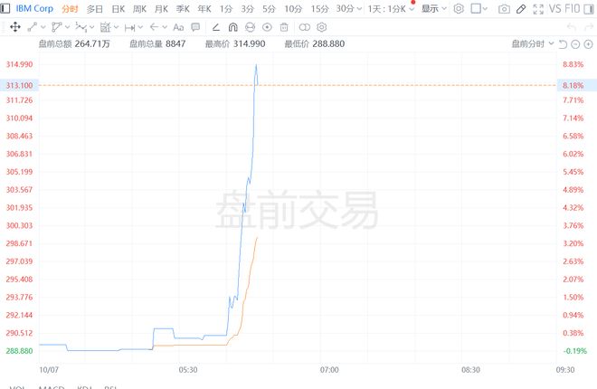This screenshot has width=597, height=389.
Task: Open the 显示 display dropdown
Action: (x=433, y=8)
